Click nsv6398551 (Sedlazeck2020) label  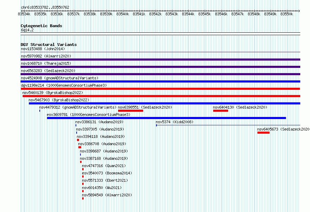(x=145, y=107)
